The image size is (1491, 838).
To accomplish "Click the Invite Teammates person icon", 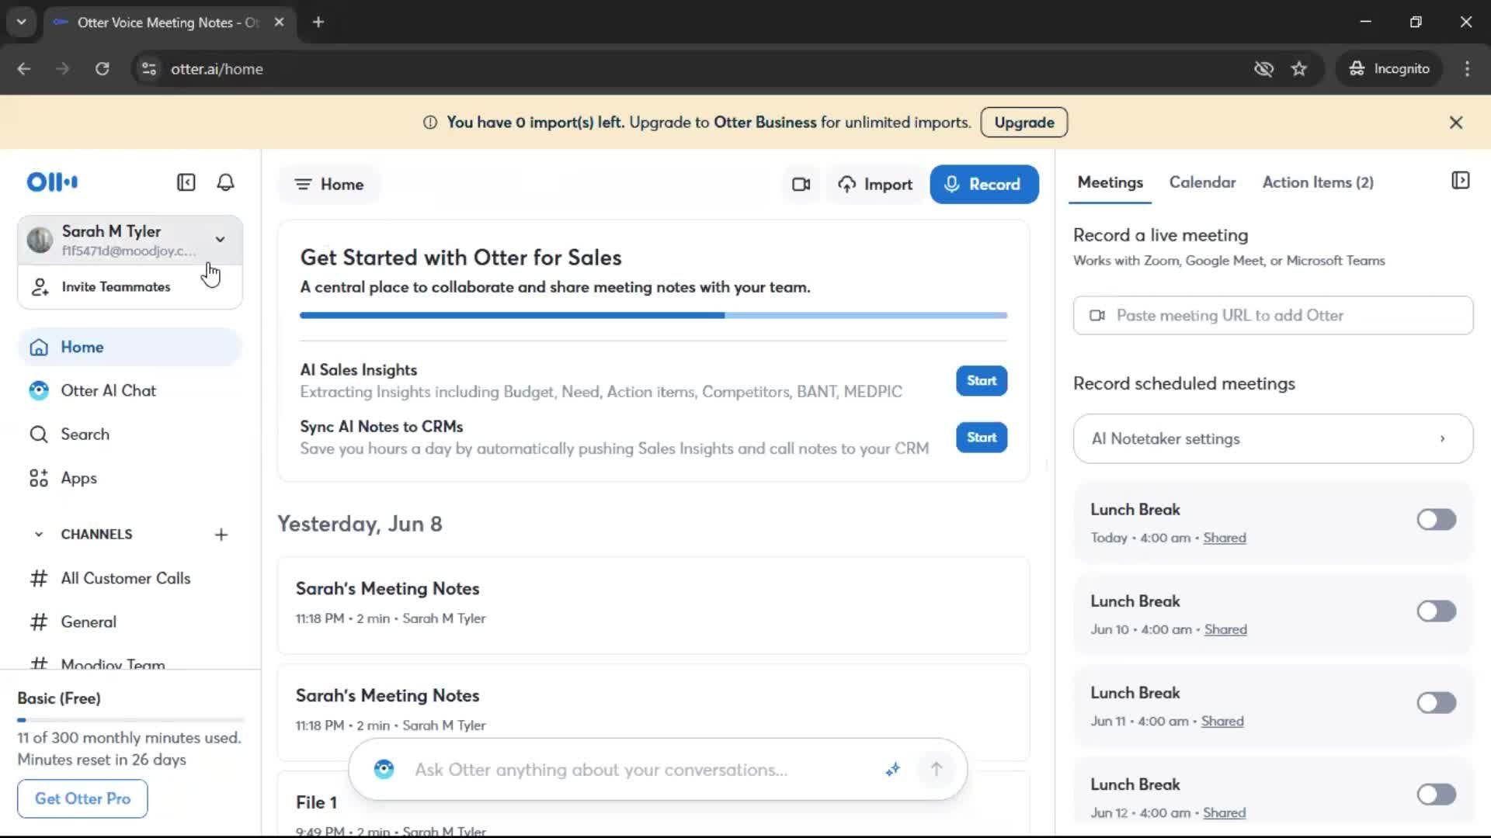I will coord(40,287).
